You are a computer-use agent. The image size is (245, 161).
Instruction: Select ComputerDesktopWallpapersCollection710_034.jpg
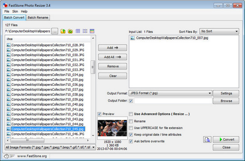47,75
